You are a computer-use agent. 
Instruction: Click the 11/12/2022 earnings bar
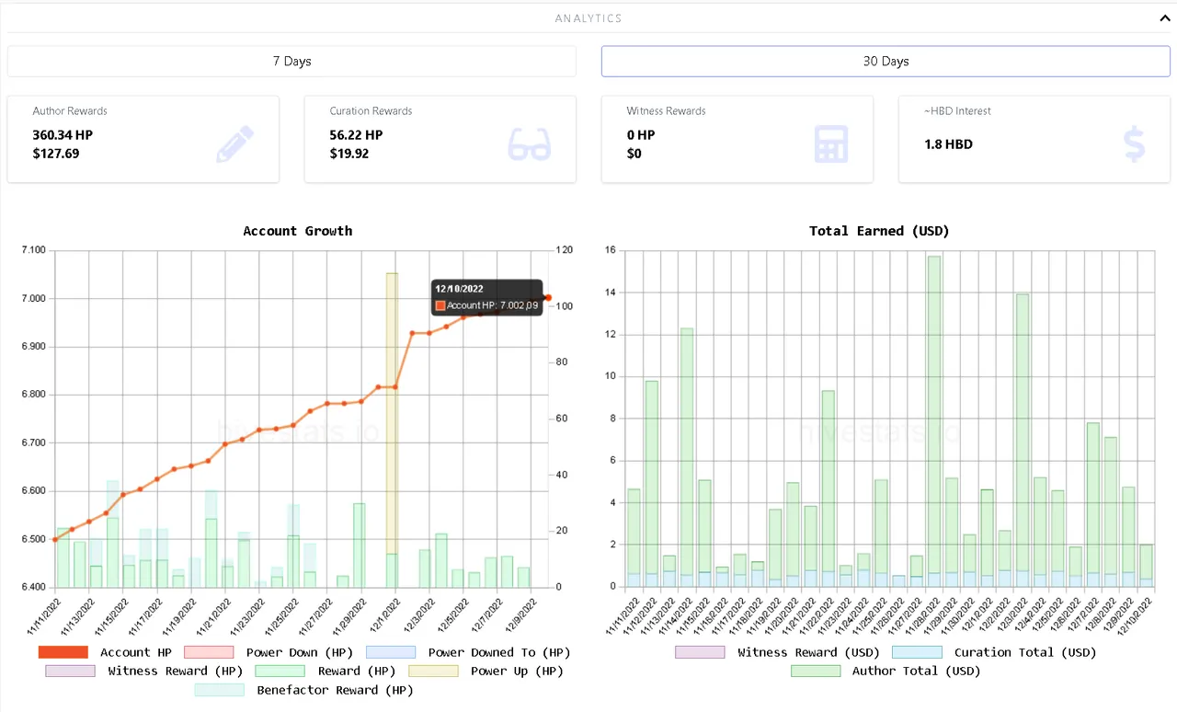(x=652, y=477)
